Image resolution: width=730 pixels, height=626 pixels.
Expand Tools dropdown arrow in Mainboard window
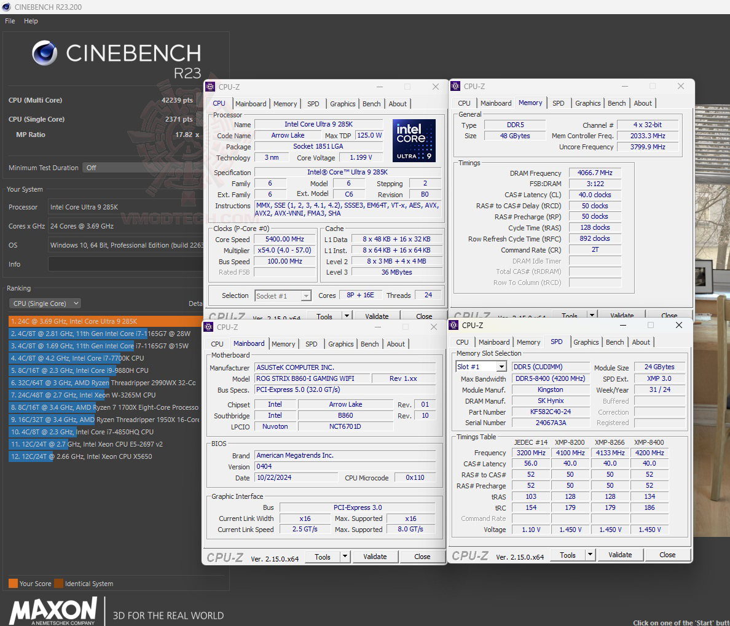pos(345,557)
